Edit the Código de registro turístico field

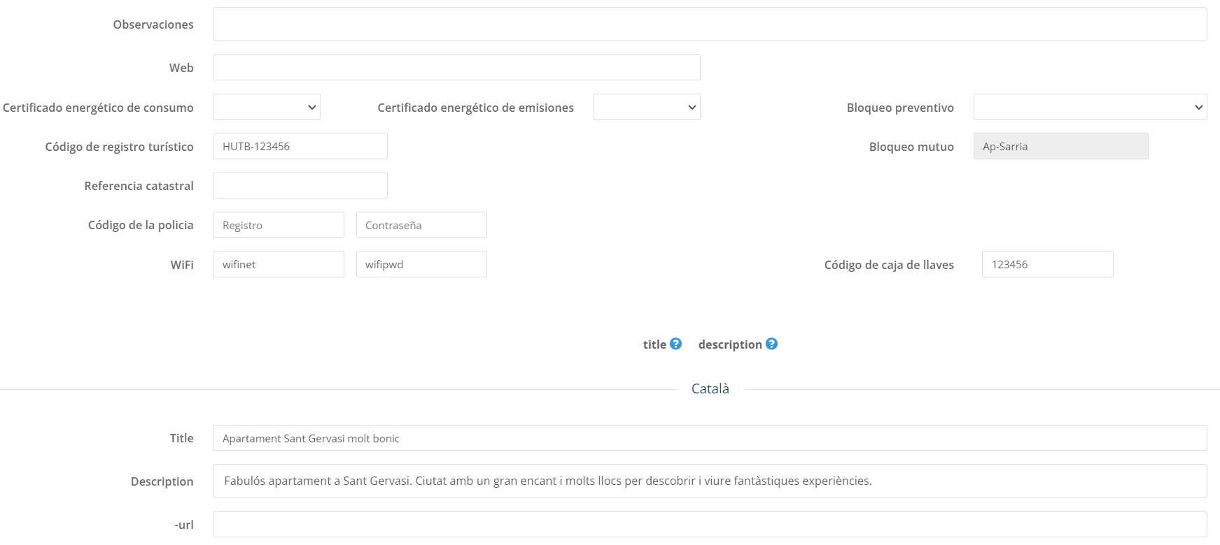[300, 146]
